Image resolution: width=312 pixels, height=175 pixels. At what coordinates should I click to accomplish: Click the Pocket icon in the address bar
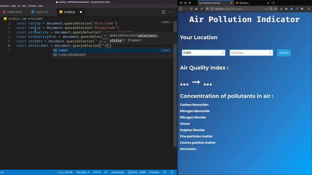click(x=271, y=9)
